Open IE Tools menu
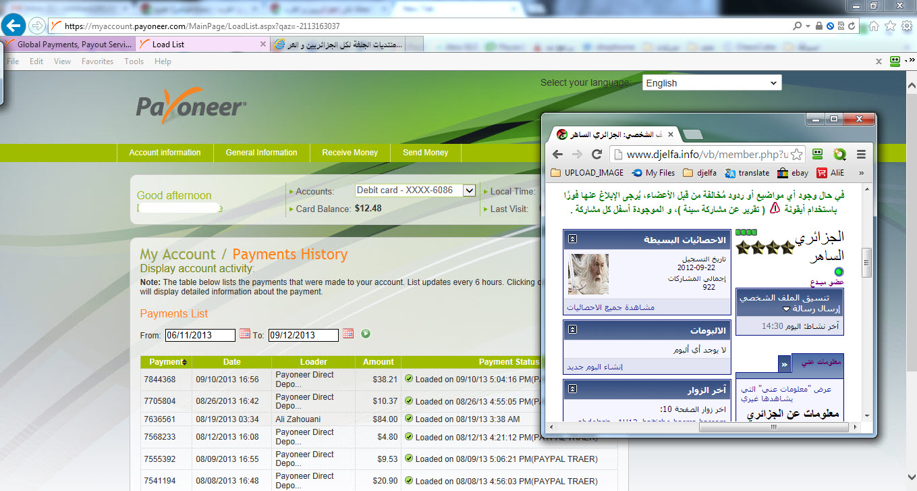 point(134,61)
